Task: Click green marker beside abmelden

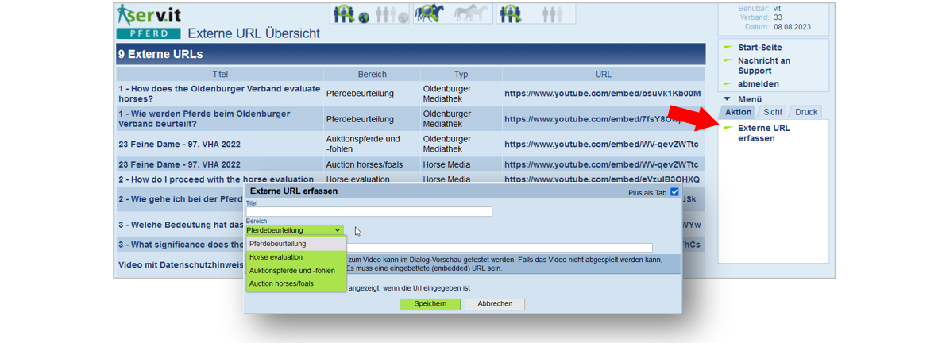Action: (728, 83)
